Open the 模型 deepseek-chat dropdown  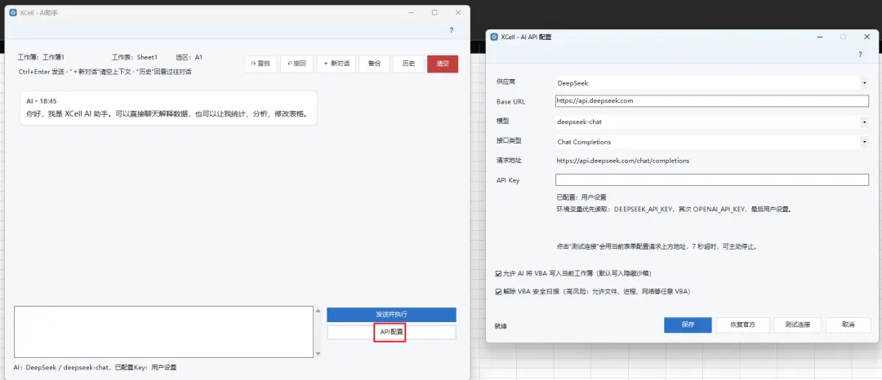click(x=711, y=122)
